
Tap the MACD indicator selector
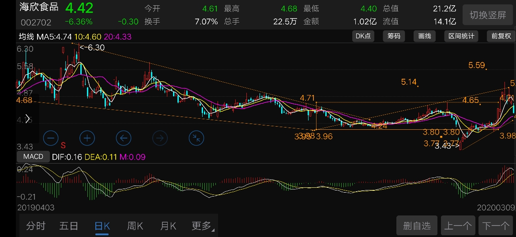coord(33,157)
